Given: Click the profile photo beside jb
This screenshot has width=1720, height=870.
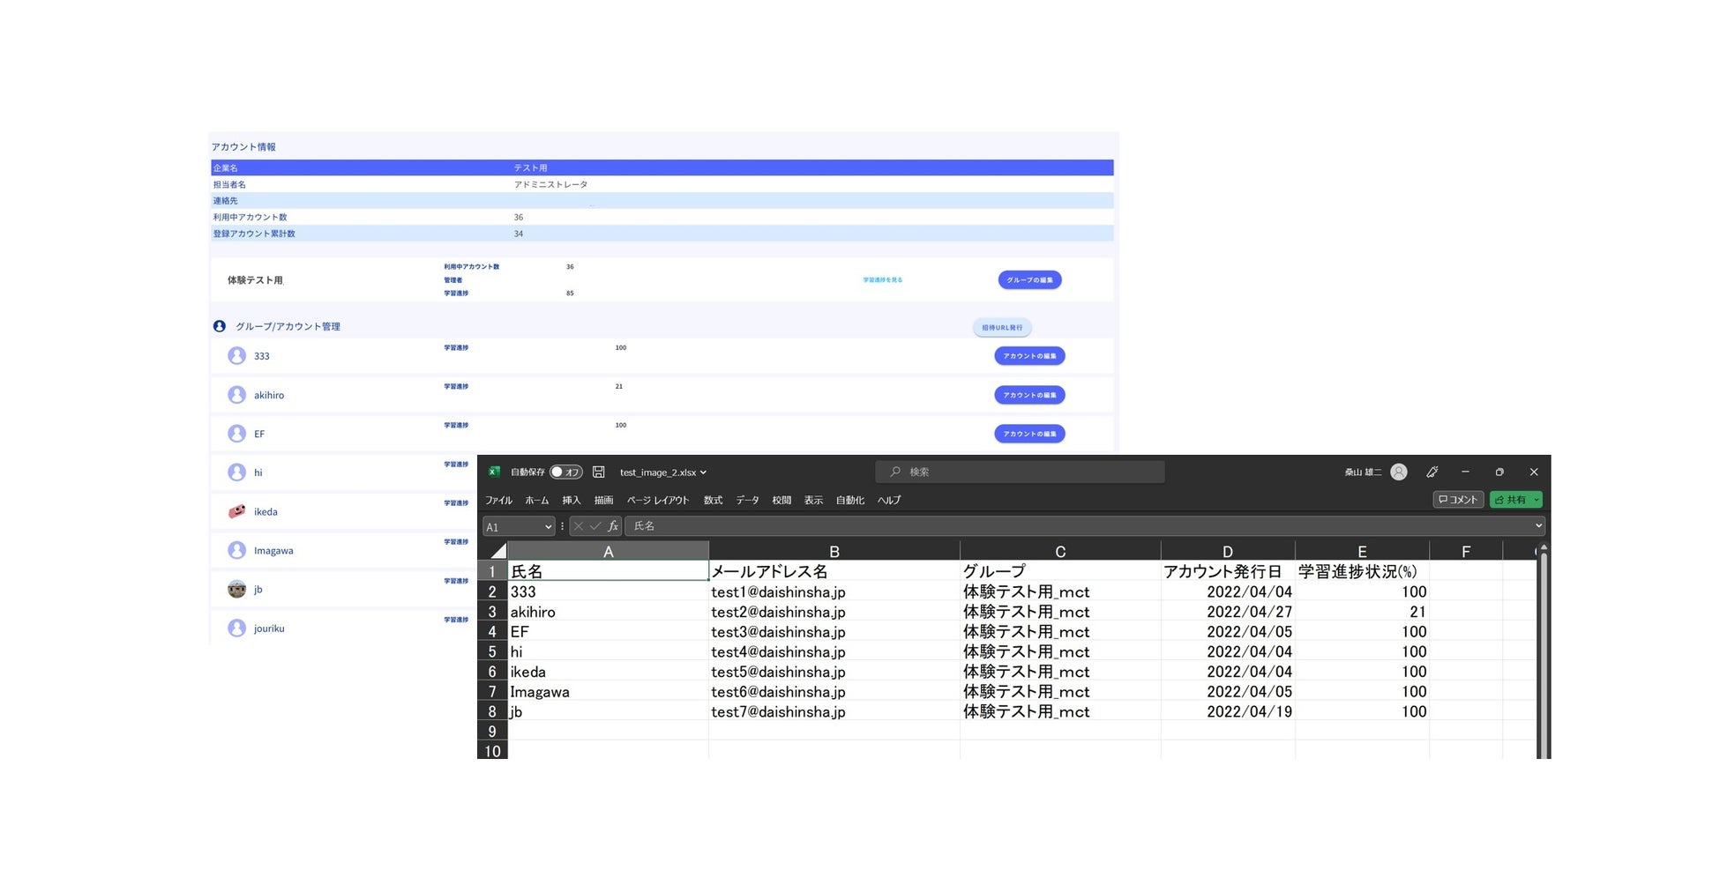Looking at the screenshot, I should [x=236, y=589].
